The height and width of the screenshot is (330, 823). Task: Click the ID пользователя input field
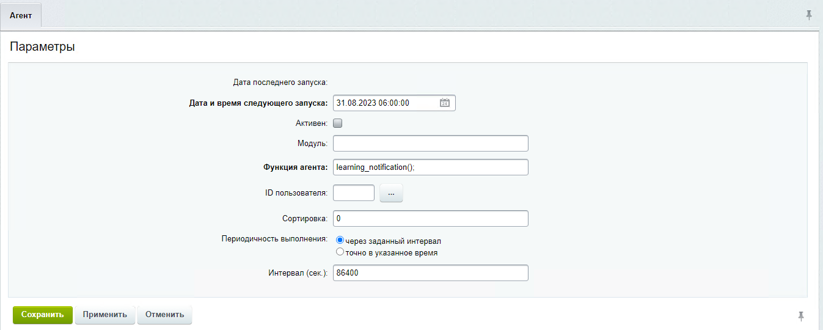tap(354, 193)
